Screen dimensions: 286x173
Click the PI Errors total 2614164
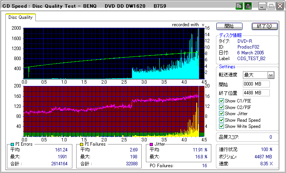coord(59,164)
